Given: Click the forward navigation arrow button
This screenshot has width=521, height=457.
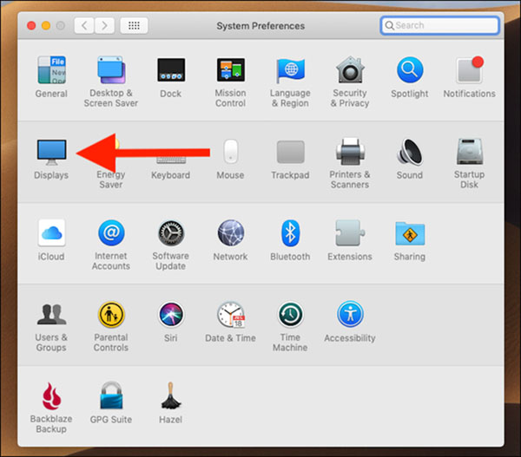Looking at the screenshot, I should click(105, 25).
